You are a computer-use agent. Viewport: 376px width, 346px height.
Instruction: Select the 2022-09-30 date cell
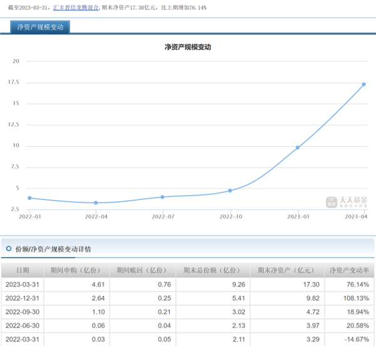(x=23, y=312)
